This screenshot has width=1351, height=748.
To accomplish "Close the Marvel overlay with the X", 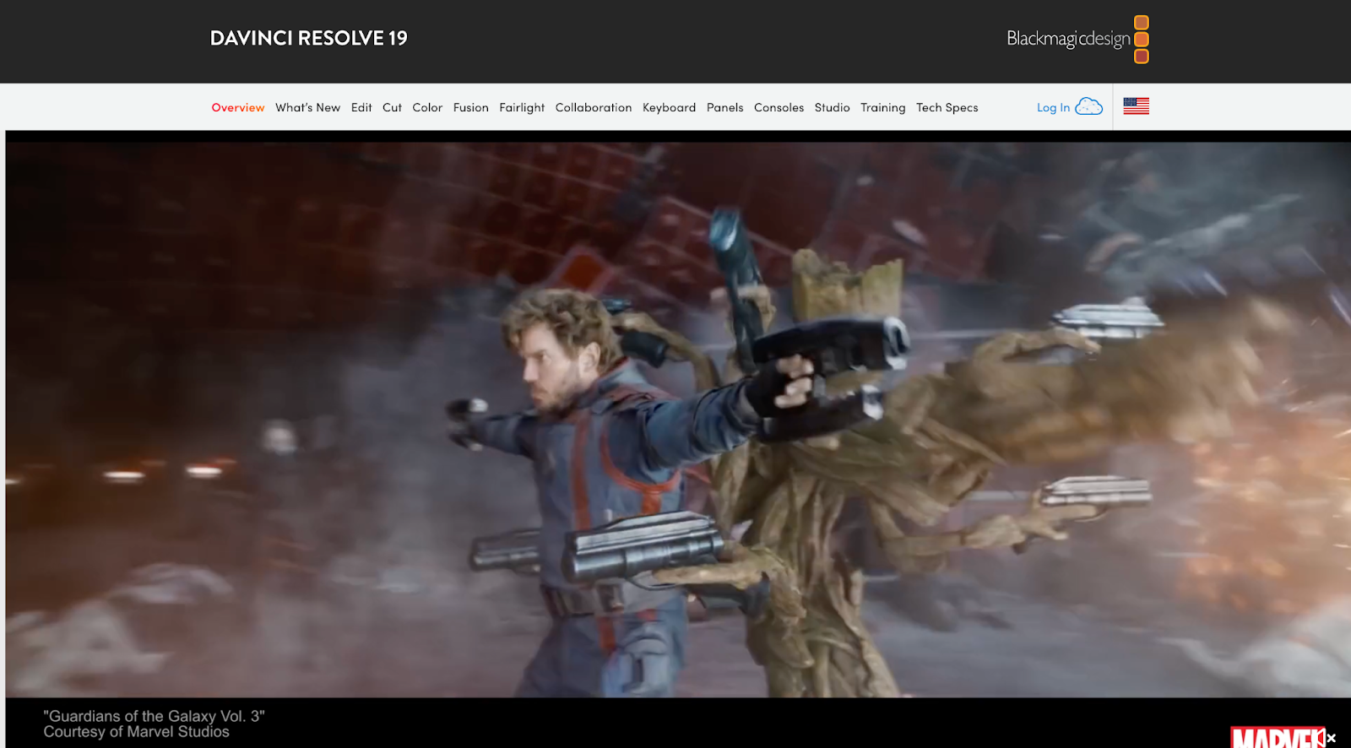I will (1331, 738).
